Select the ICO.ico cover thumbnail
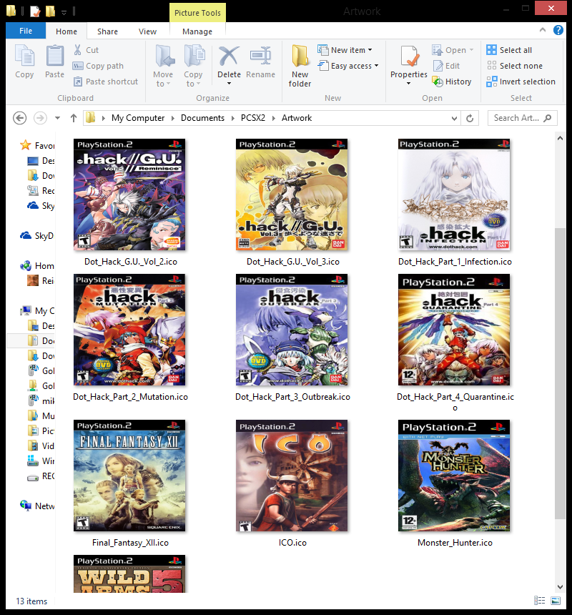The width and height of the screenshot is (572, 615). point(292,476)
